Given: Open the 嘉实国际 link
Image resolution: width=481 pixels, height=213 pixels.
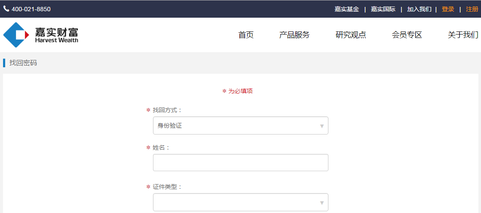Looking at the screenshot, I should (x=383, y=9).
